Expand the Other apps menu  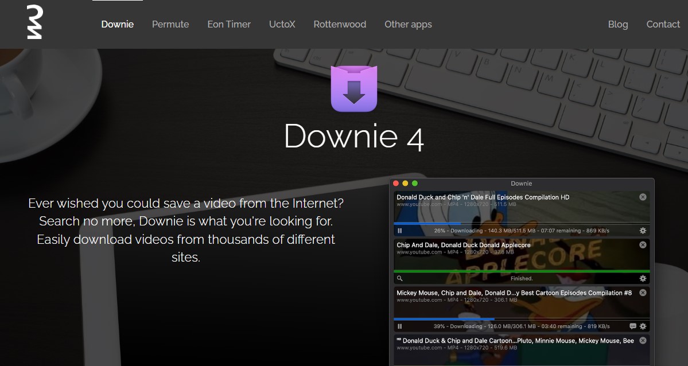[x=408, y=24]
